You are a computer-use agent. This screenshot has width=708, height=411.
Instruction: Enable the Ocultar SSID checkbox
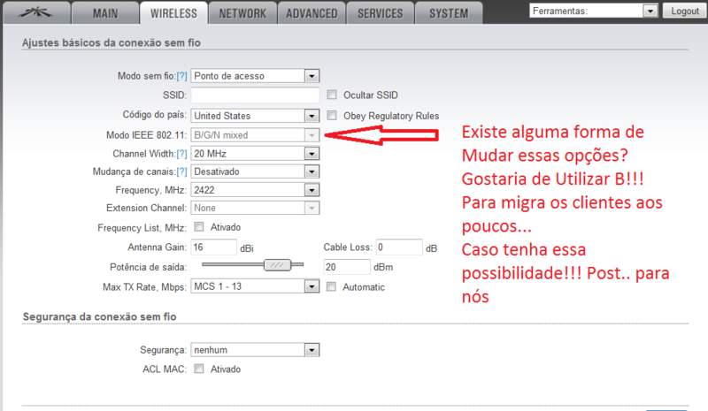click(x=332, y=95)
